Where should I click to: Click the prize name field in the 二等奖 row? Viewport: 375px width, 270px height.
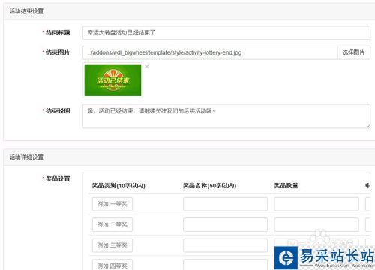pos(225,225)
